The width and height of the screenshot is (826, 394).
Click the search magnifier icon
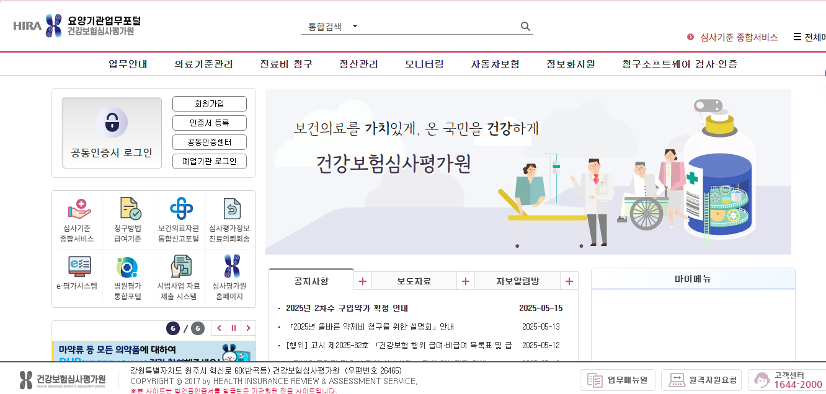tap(525, 26)
